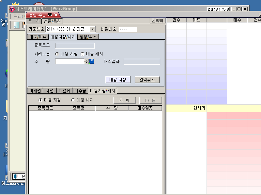Click the 예스트레이더 app logo in title bar

pyautogui.click(x=12, y=9)
